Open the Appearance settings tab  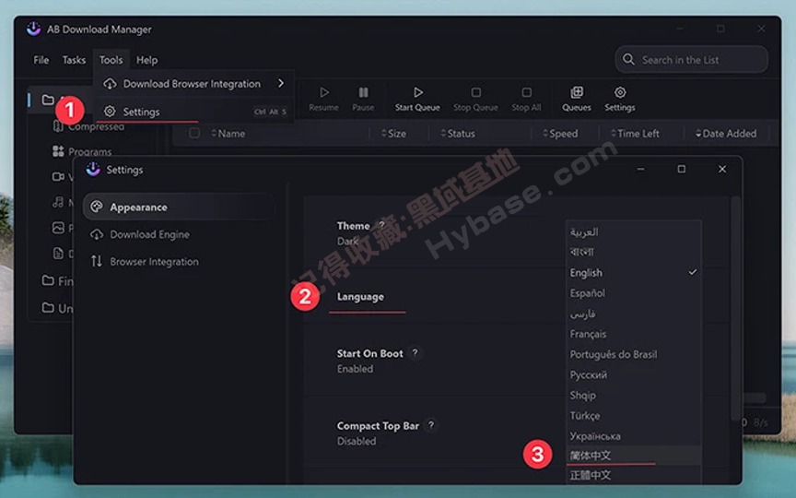(179, 207)
